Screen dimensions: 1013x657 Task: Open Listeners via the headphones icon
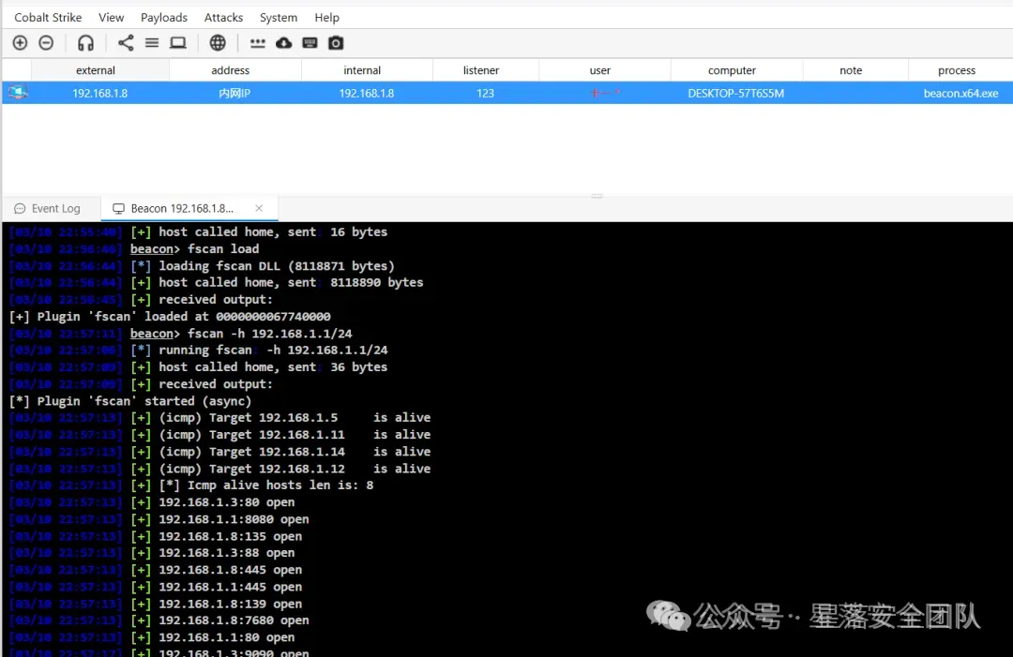click(85, 42)
